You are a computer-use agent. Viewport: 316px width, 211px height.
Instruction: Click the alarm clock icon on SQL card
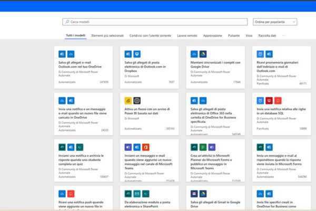[x=260, y=101]
